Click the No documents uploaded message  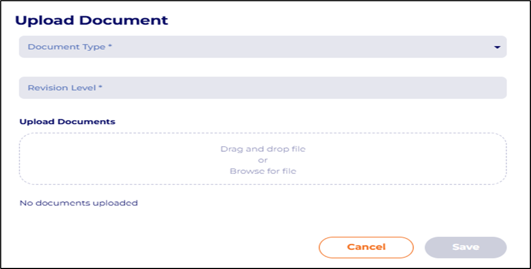[78, 203]
